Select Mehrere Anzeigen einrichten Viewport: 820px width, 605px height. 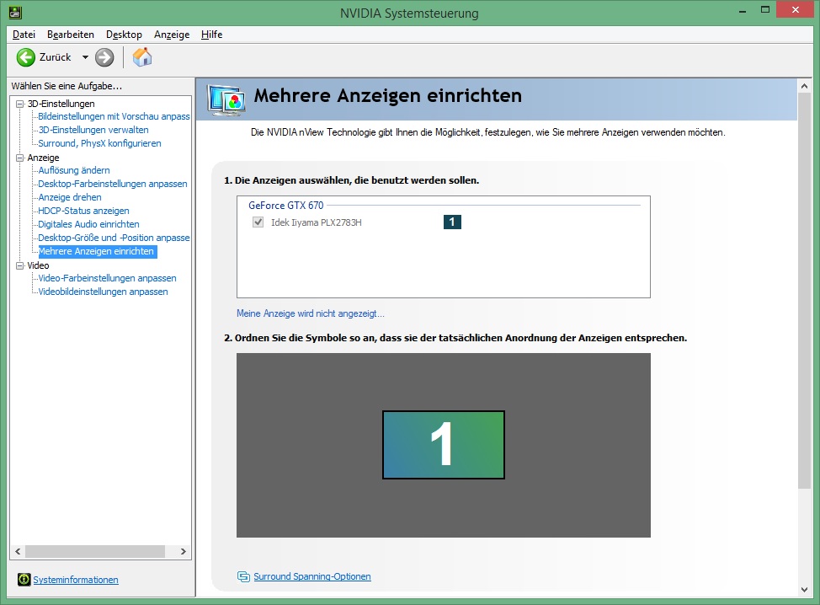[x=97, y=251]
